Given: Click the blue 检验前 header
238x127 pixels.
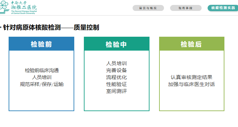Looking at the screenshot, I should 41,44.
